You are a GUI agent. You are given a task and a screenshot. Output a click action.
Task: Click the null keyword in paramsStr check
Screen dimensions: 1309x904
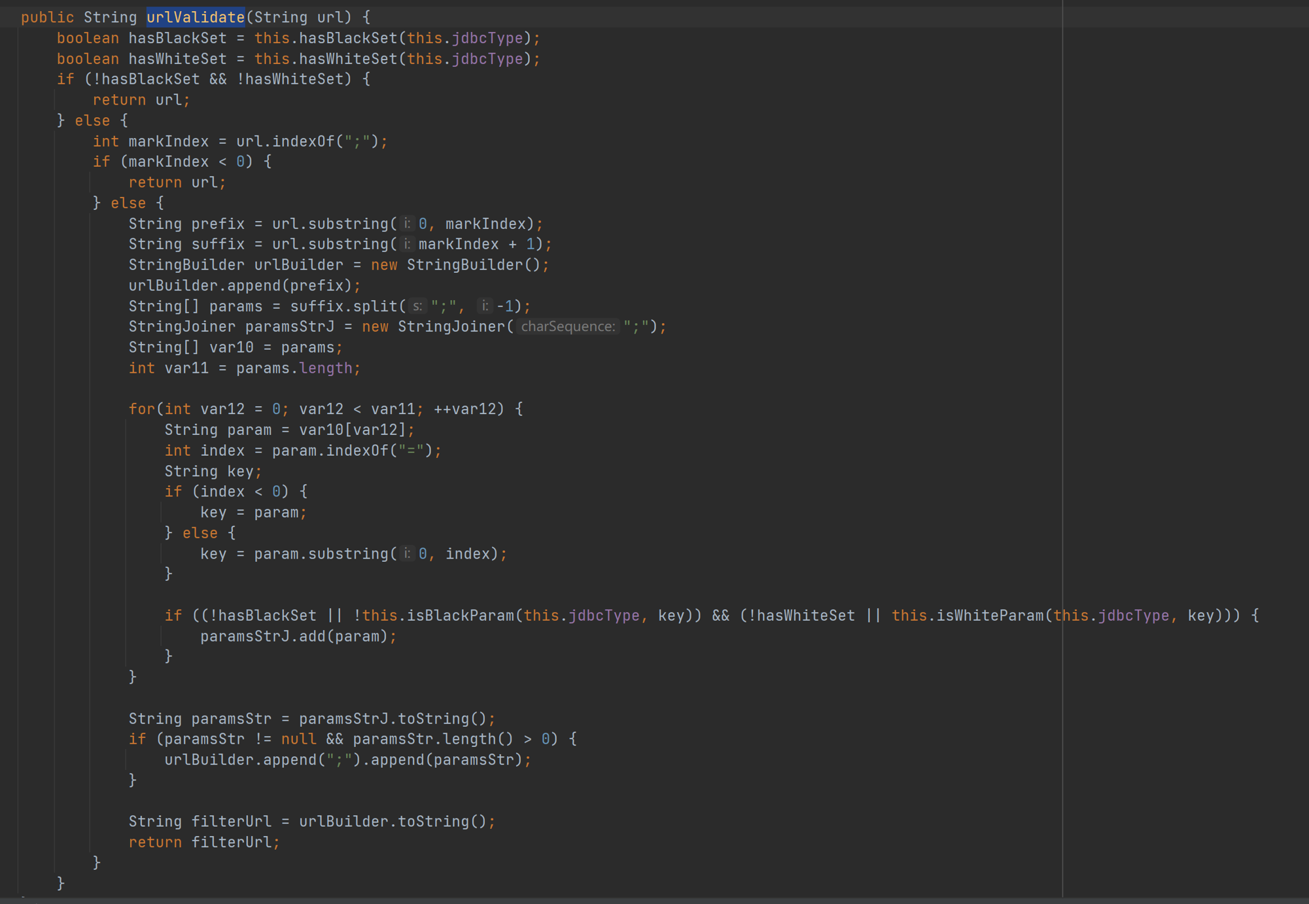(x=298, y=739)
